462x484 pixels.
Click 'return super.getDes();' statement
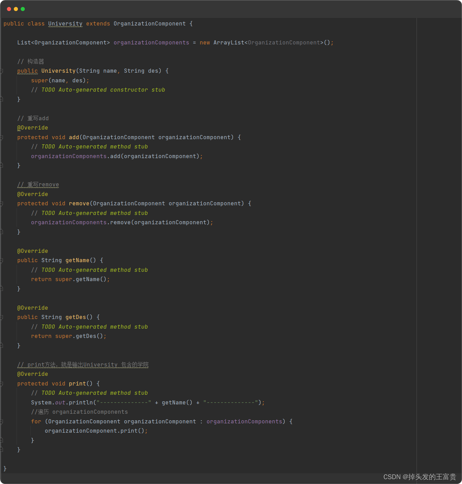click(x=69, y=336)
